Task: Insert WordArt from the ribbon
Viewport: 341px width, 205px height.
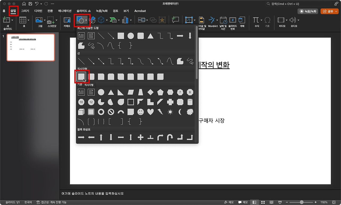Action: tap(213, 22)
